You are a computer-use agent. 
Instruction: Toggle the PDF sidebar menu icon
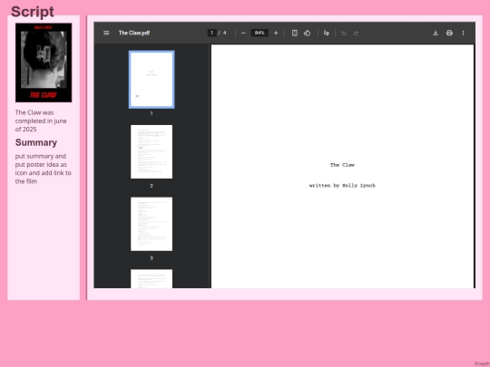point(106,33)
